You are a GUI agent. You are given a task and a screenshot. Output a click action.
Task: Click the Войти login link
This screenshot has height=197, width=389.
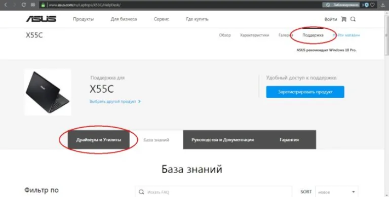point(330,19)
